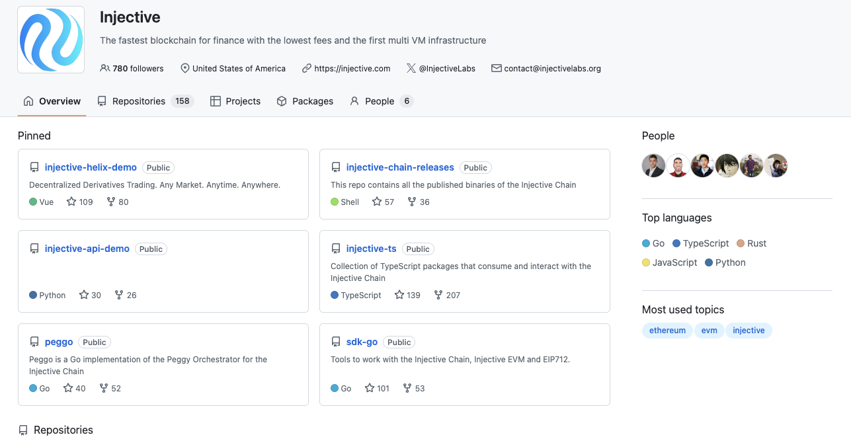Open the Projects tab
Viewport: 851px width, 437px height.
tap(235, 101)
